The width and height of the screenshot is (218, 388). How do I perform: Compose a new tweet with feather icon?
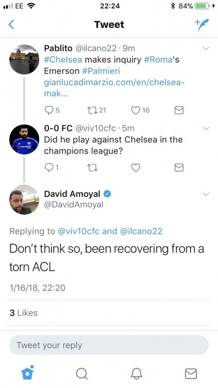[x=201, y=24]
